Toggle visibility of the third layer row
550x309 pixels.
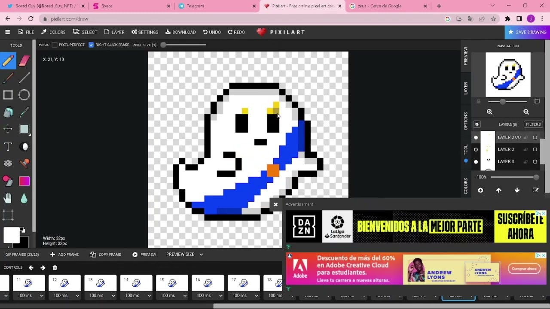476,161
